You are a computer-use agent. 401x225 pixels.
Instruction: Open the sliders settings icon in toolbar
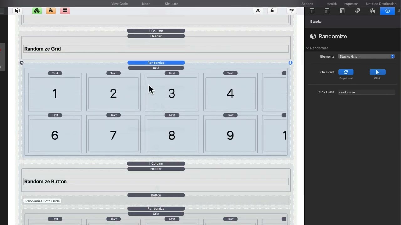[x=292, y=11]
